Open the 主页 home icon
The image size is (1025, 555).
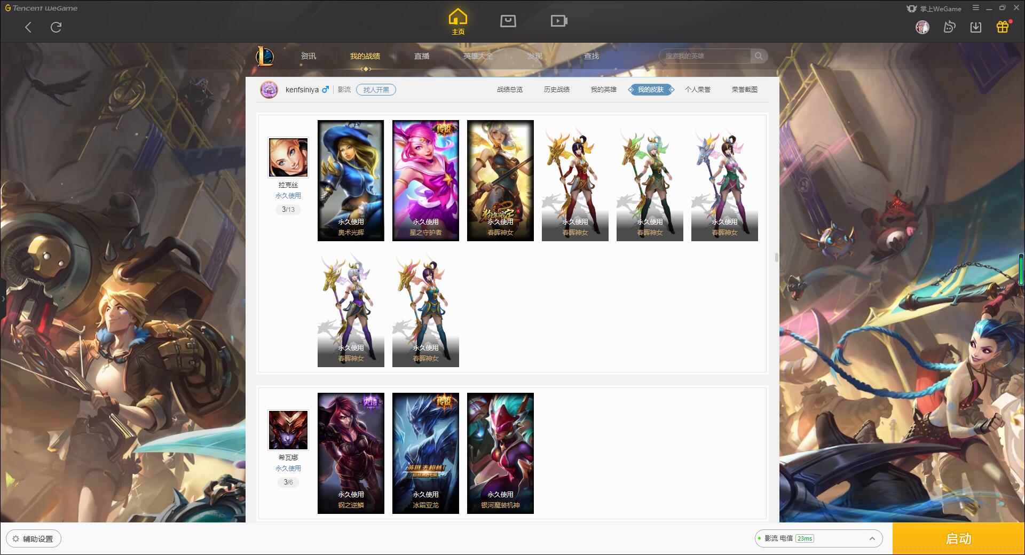458,22
